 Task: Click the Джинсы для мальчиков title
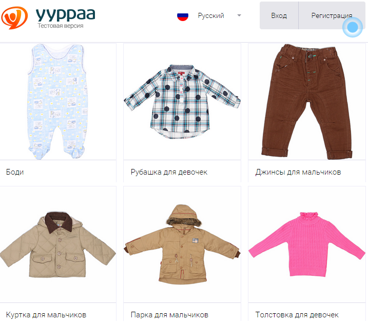click(x=298, y=172)
